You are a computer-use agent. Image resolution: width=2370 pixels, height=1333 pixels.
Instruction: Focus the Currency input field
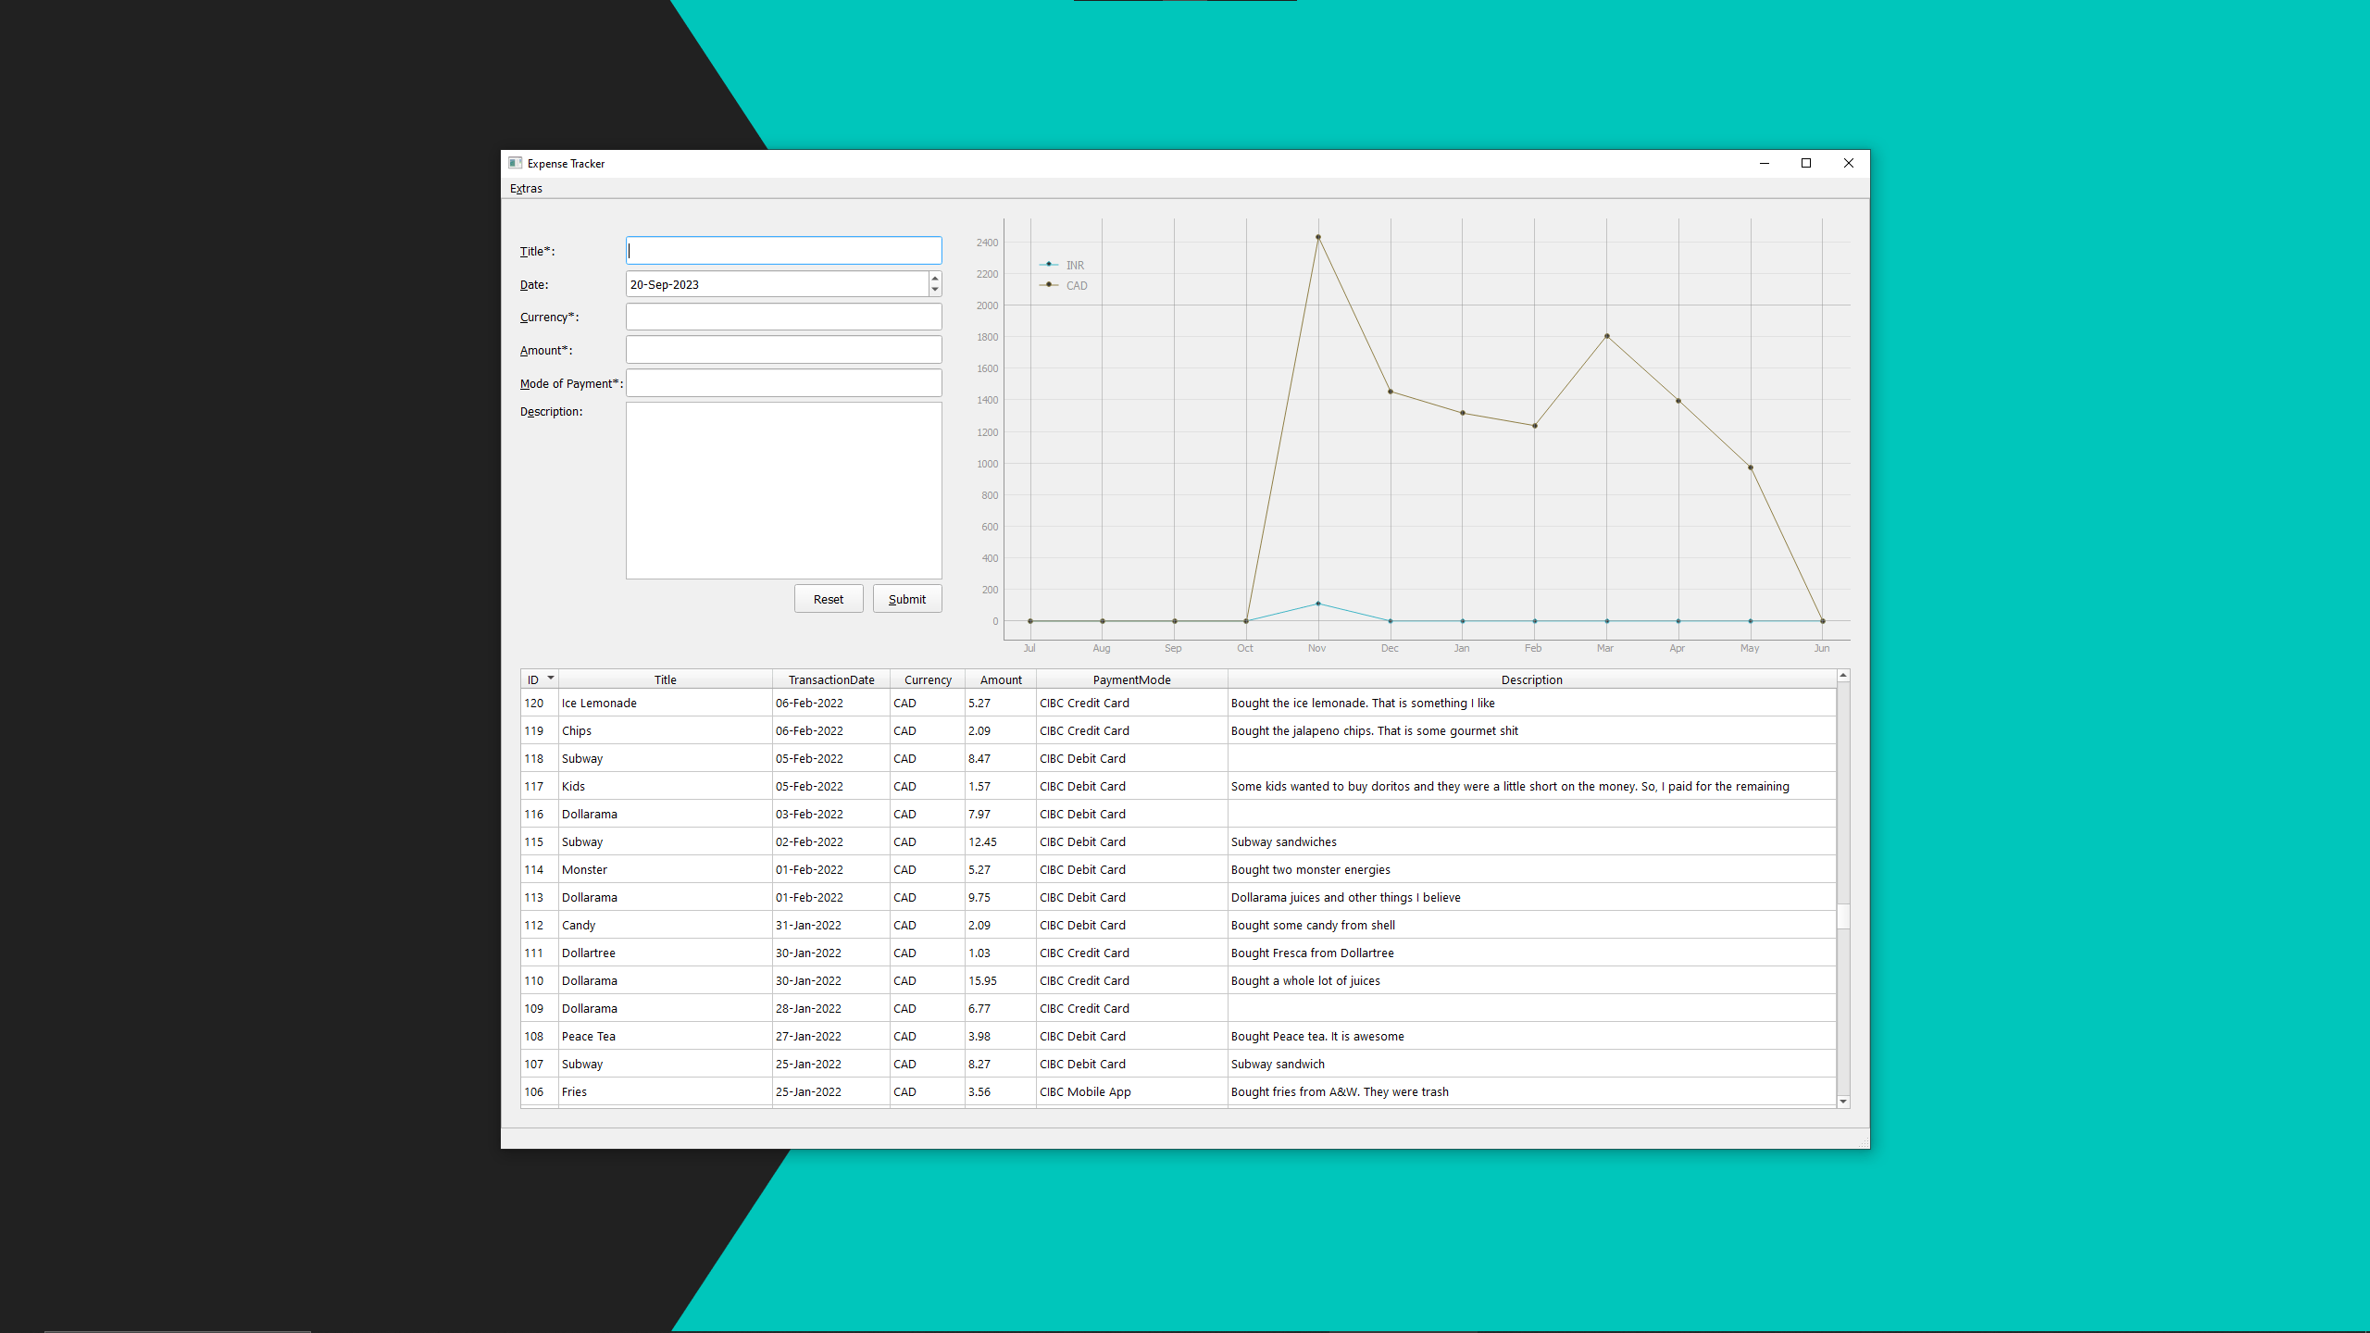[783, 317]
